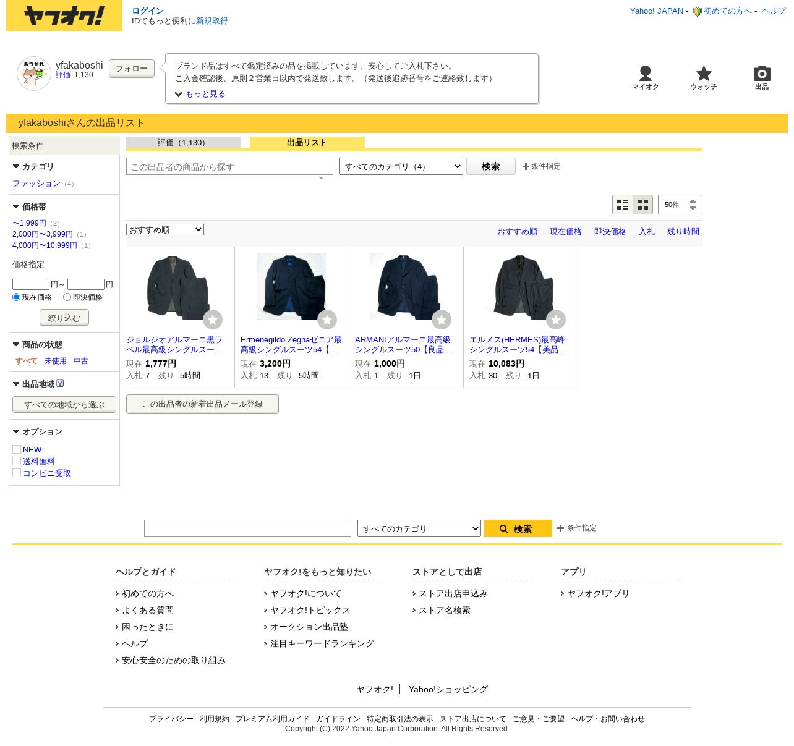Click the 新規取得 link
The image size is (794, 746).
(212, 21)
